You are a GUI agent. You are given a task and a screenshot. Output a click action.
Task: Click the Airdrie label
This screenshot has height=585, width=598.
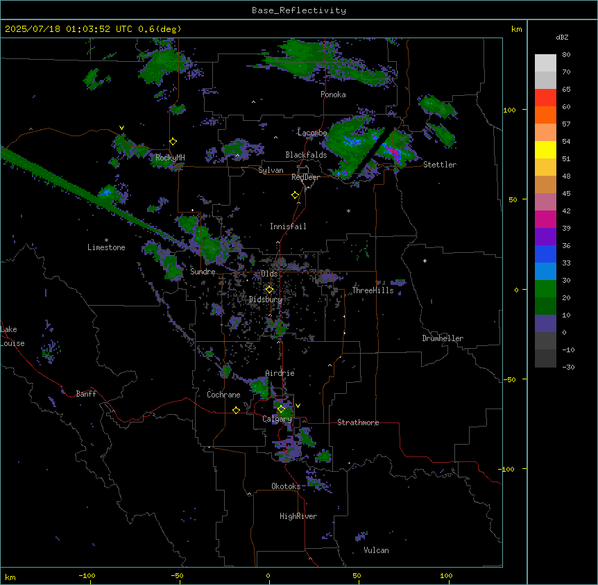tap(280, 373)
